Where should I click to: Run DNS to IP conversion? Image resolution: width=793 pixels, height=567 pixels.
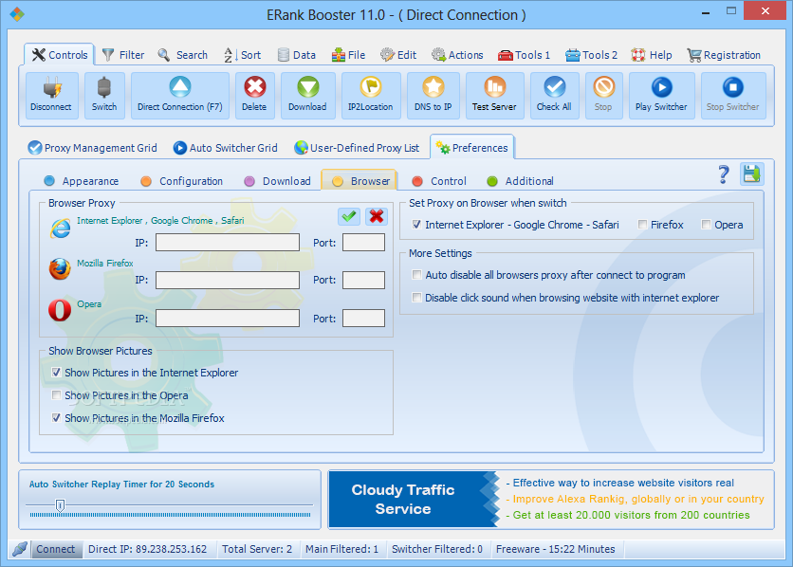[x=433, y=96]
